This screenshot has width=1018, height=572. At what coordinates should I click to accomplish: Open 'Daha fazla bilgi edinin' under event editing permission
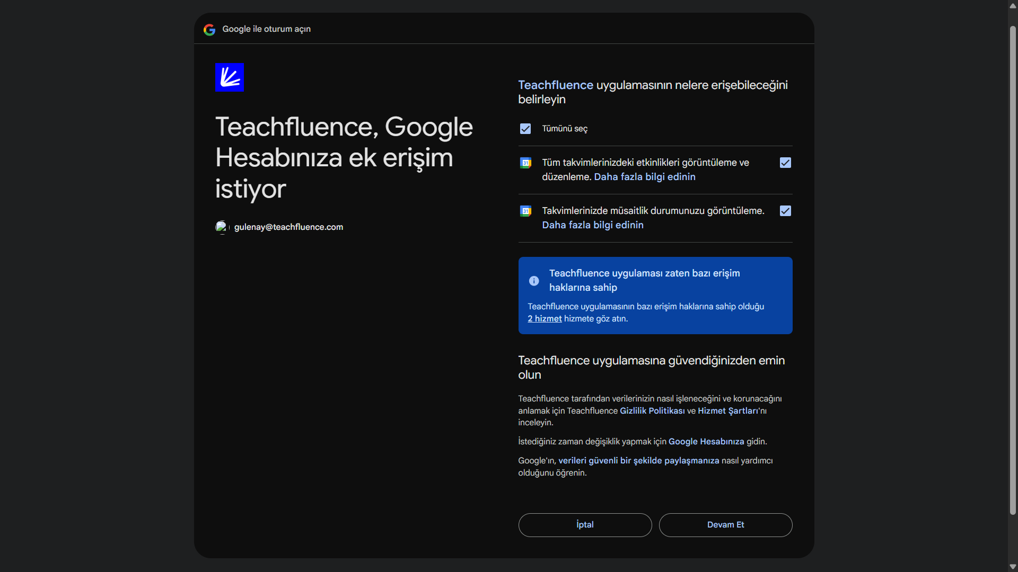click(645, 177)
